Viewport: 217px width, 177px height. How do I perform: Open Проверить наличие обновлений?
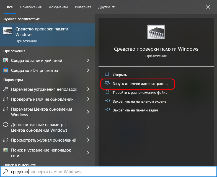42,99
